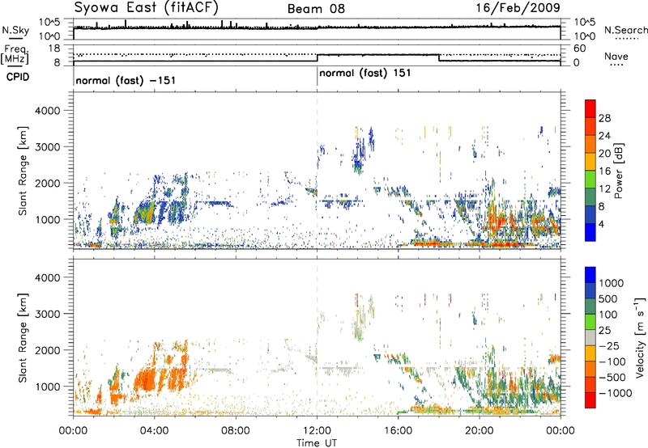The height and width of the screenshot is (448, 648).
Task: Click the '18' frequency tick label
Action: pos(54,49)
